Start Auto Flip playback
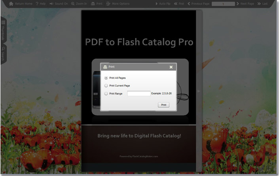 click(163, 4)
